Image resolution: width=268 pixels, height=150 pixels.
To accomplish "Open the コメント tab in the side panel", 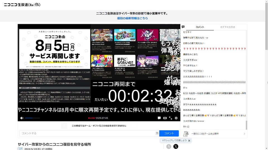I will click(200, 27).
